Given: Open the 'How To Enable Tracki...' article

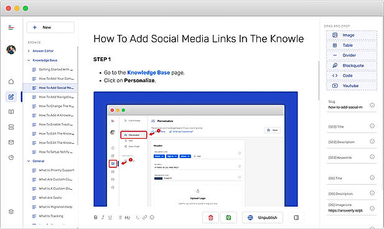Looking at the screenshot, I should pos(53,124).
